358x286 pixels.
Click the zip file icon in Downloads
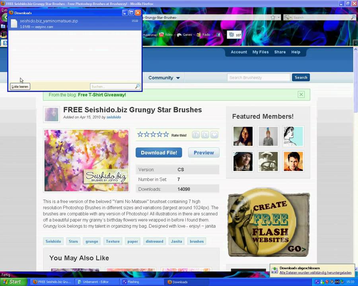point(14,23)
